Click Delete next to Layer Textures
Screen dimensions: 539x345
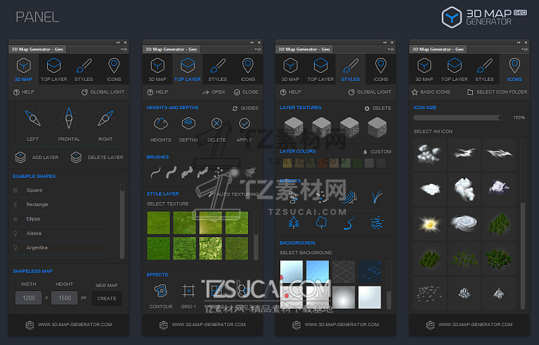click(377, 108)
